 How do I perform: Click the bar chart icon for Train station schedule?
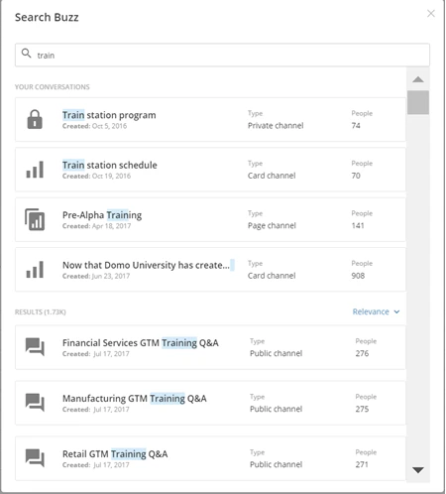pos(35,170)
